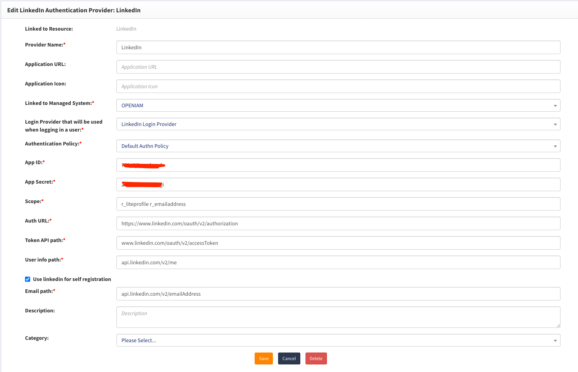
Task: Click the User info path field
Action: [x=338, y=262]
